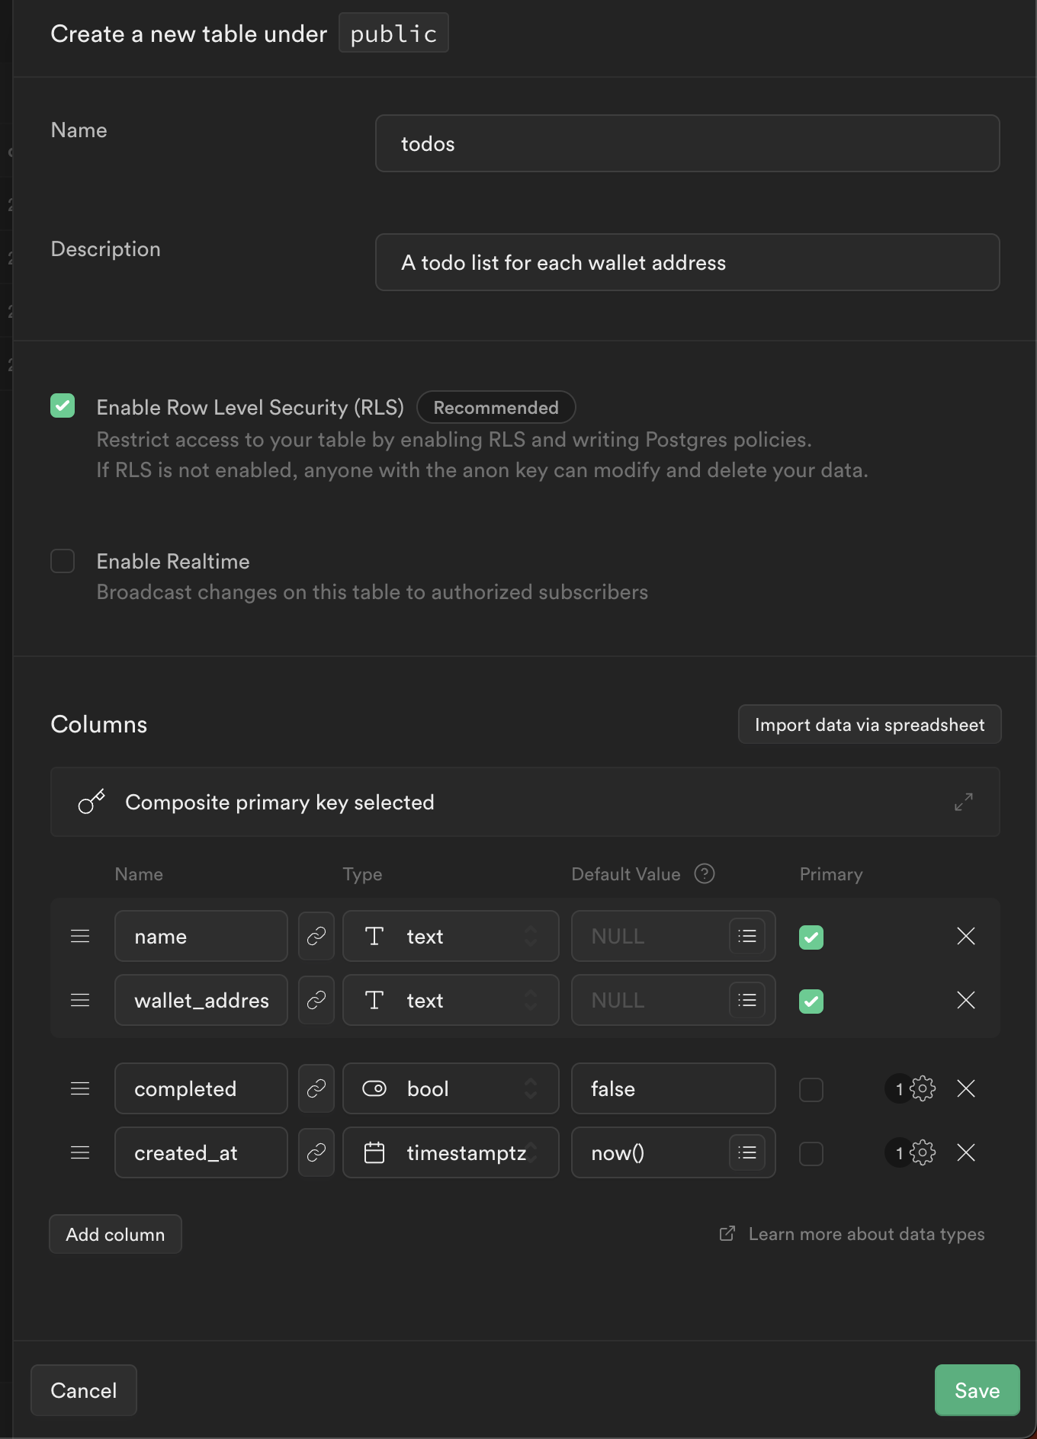
Task: Grab drag handle of completed column row
Action: 80,1088
